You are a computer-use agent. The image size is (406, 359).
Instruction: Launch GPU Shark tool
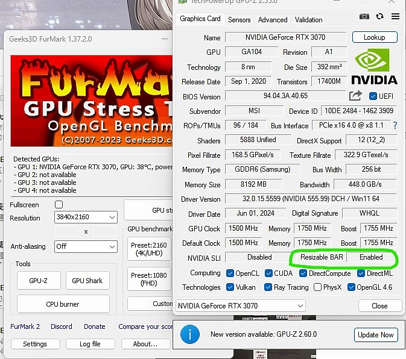87,281
